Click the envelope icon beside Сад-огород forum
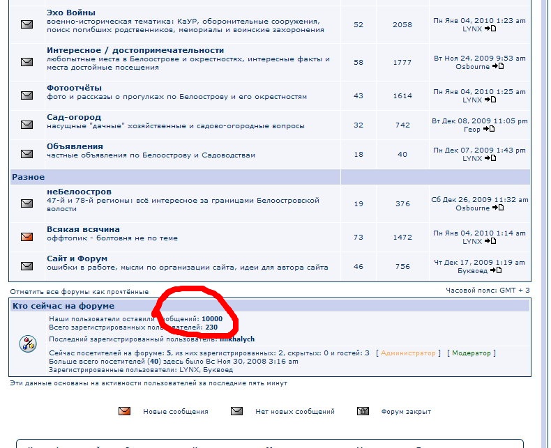Image resolution: width=551 pixels, height=448 pixels. coord(27,125)
